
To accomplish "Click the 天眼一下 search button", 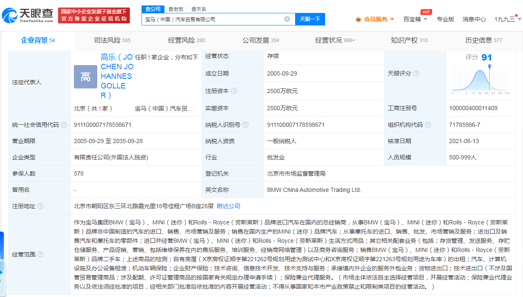I will tap(310, 19).
